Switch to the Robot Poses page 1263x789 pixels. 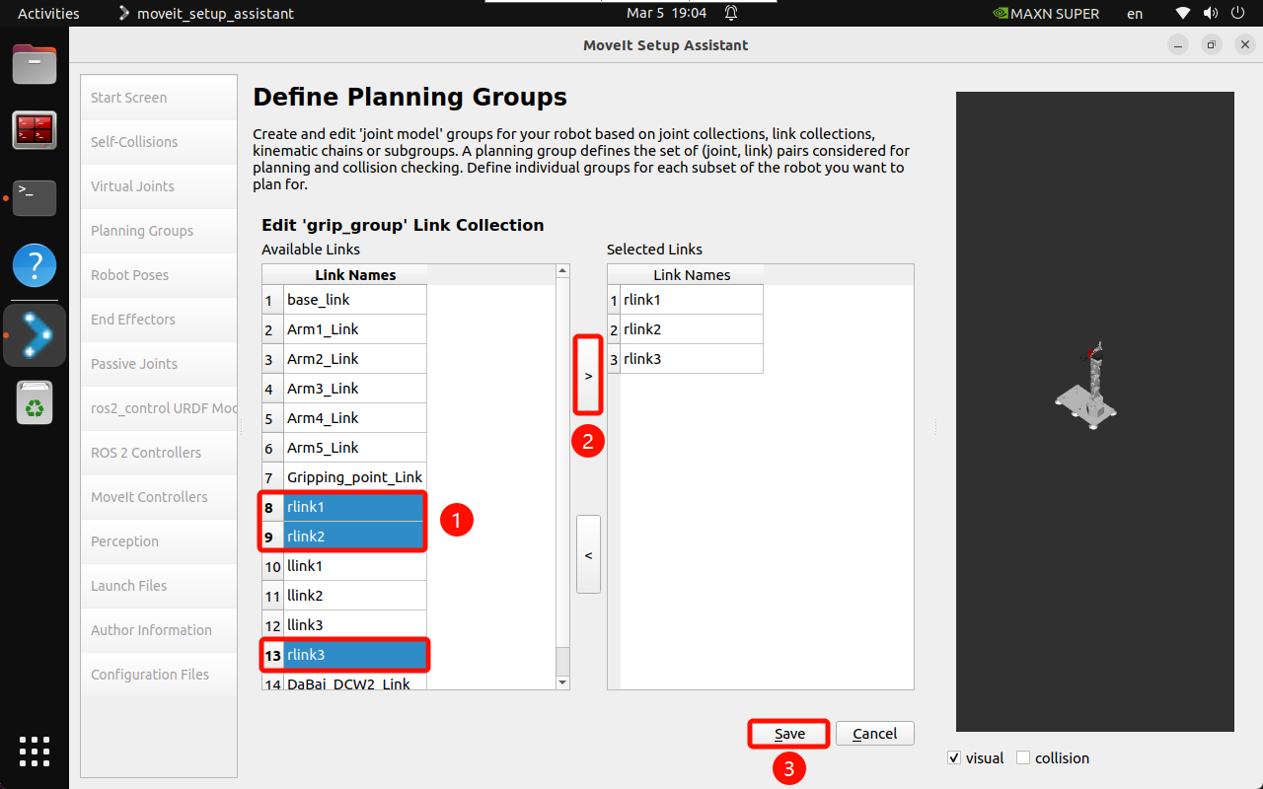click(x=129, y=275)
